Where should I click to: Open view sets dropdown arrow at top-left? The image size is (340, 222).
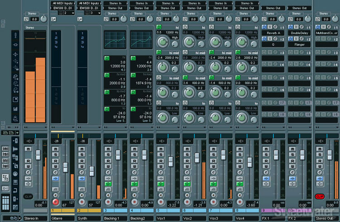pyautogui.click(x=17, y=132)
